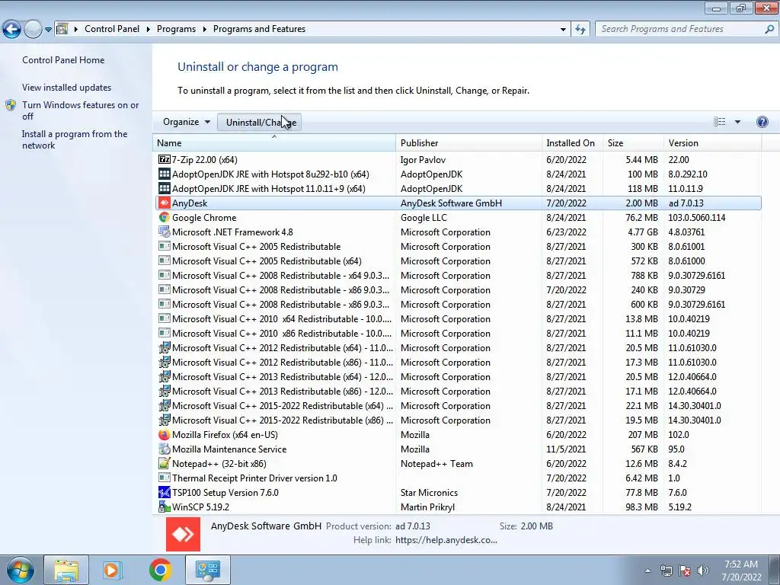This screenshot has height=585, width=780.
Task: Click Control Panel in breadcrumb
Action: (112, 29)
